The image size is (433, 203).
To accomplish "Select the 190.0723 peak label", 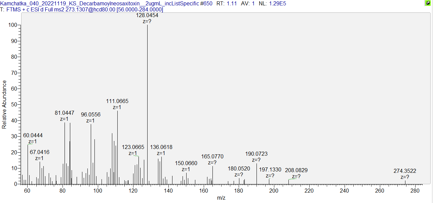I will [x=257, y=154].
